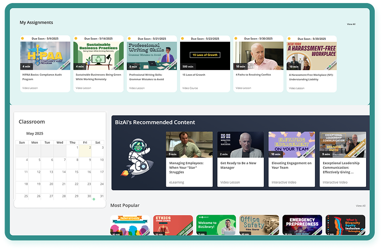Select May 24 on the Classroom calendar
Screen dimensions: 383x250
pos(98,187)
